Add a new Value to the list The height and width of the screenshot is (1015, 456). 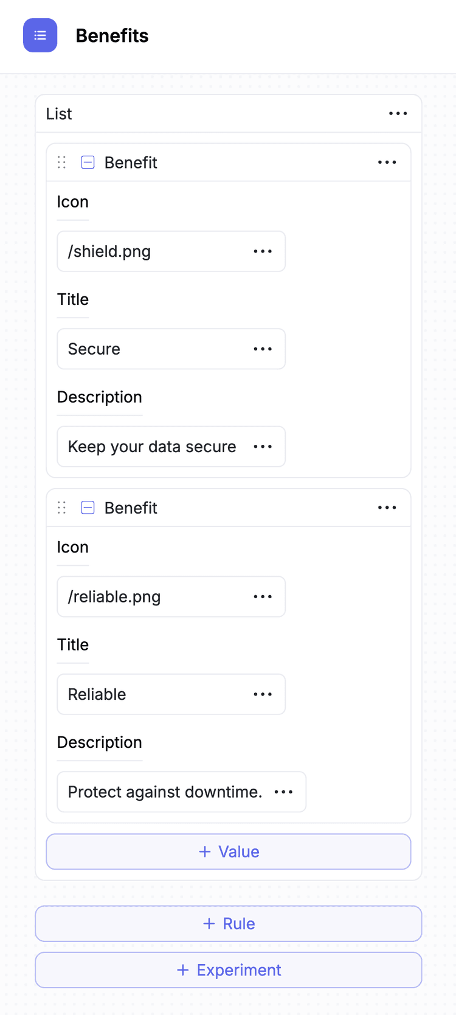pos(229,851)
